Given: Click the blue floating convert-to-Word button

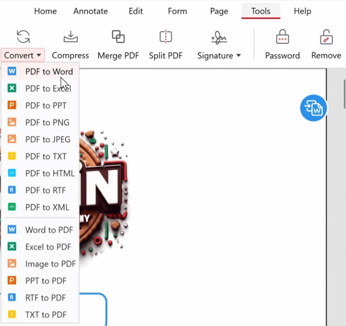Looking at the screenshot, I should (x=314, y=108).
